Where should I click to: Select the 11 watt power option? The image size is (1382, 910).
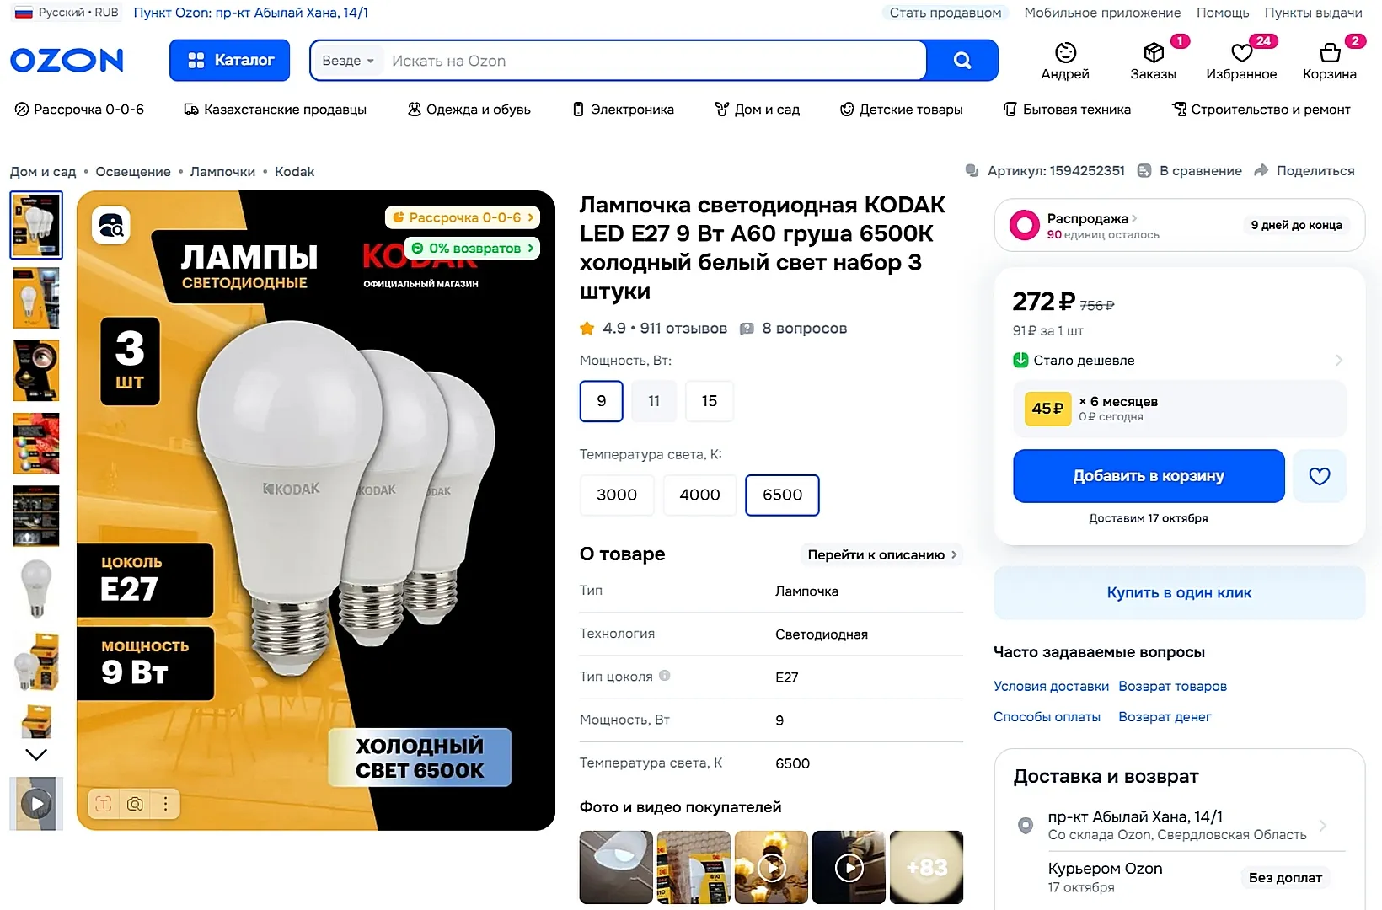(x=654, y=401)
